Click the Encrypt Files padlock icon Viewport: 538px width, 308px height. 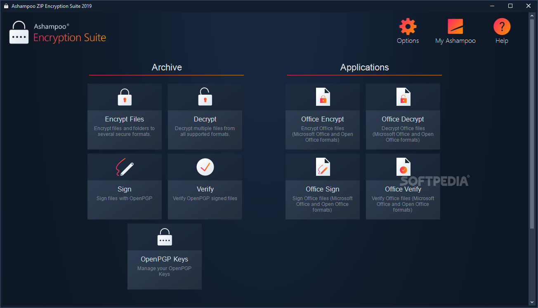[125, 97]
